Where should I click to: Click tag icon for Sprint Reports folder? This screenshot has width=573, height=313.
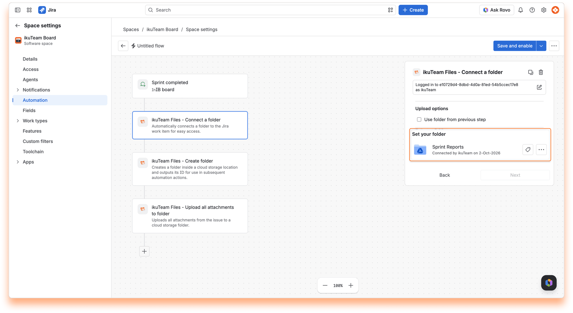[x=528, y=150]
